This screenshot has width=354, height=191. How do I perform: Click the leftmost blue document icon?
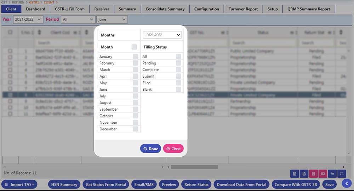coord(295,174)
